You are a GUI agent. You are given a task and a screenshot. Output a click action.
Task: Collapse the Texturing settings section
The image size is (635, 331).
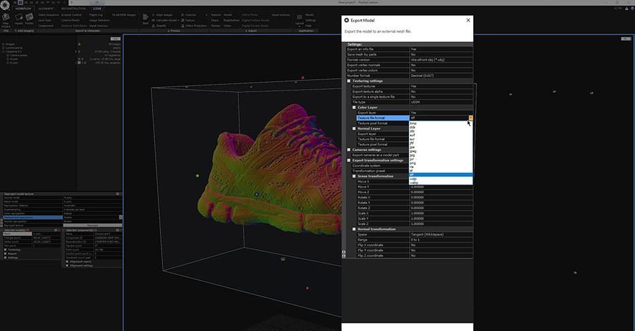click(349, 81)
